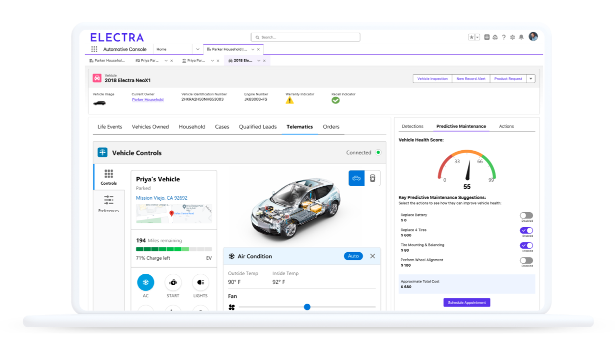
Task: Open the Home navigation dropdown
Action: [197, 49]
